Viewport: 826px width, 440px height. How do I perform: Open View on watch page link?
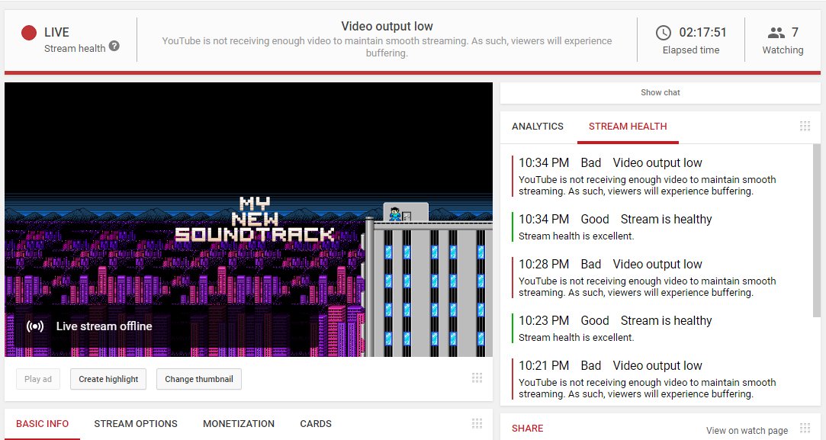[x=747, y=431]
